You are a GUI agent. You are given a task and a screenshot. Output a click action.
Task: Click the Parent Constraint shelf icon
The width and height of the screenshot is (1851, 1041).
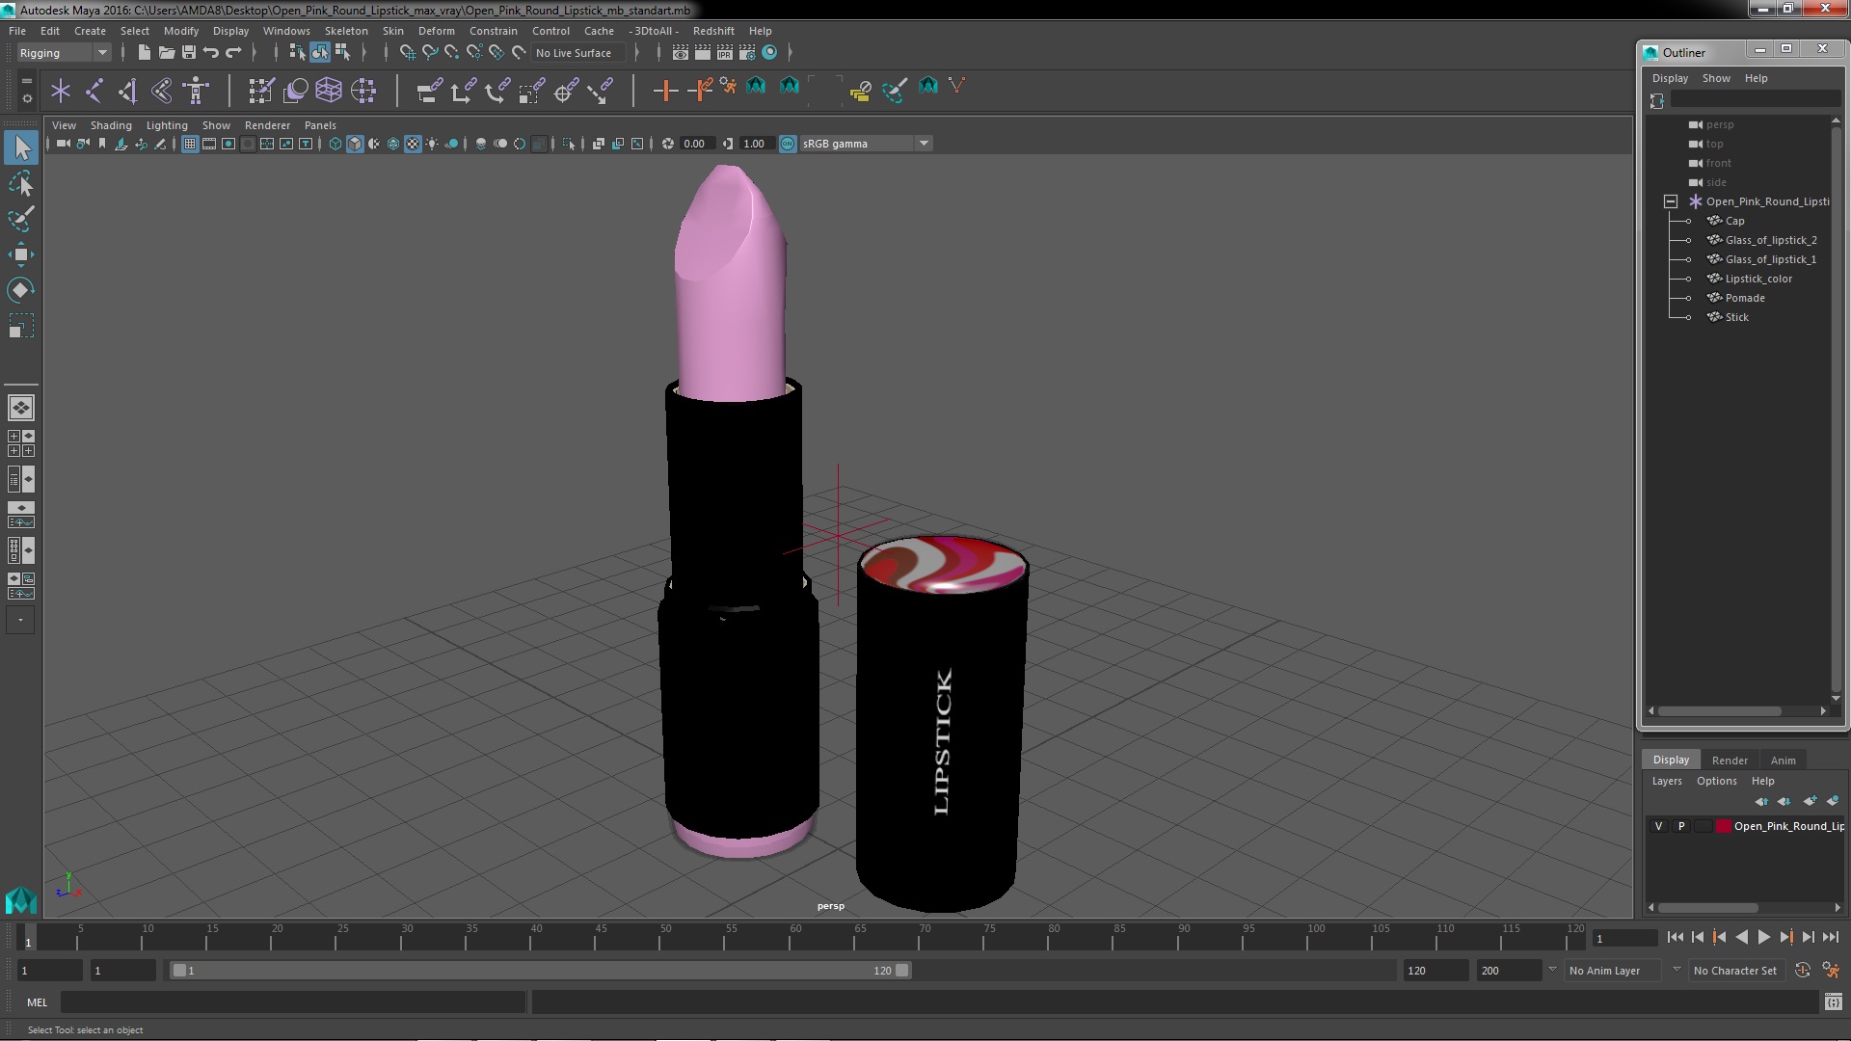point(429,91)
